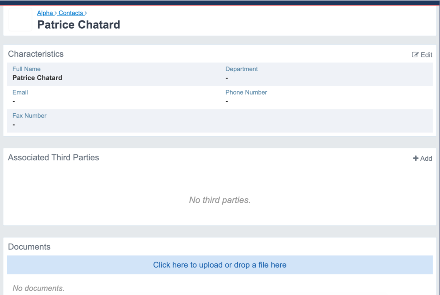Viewport: 440px width, 295px height.
Task: Click the Edit pencil icon in Characteristics
Action: coord(415,55)
